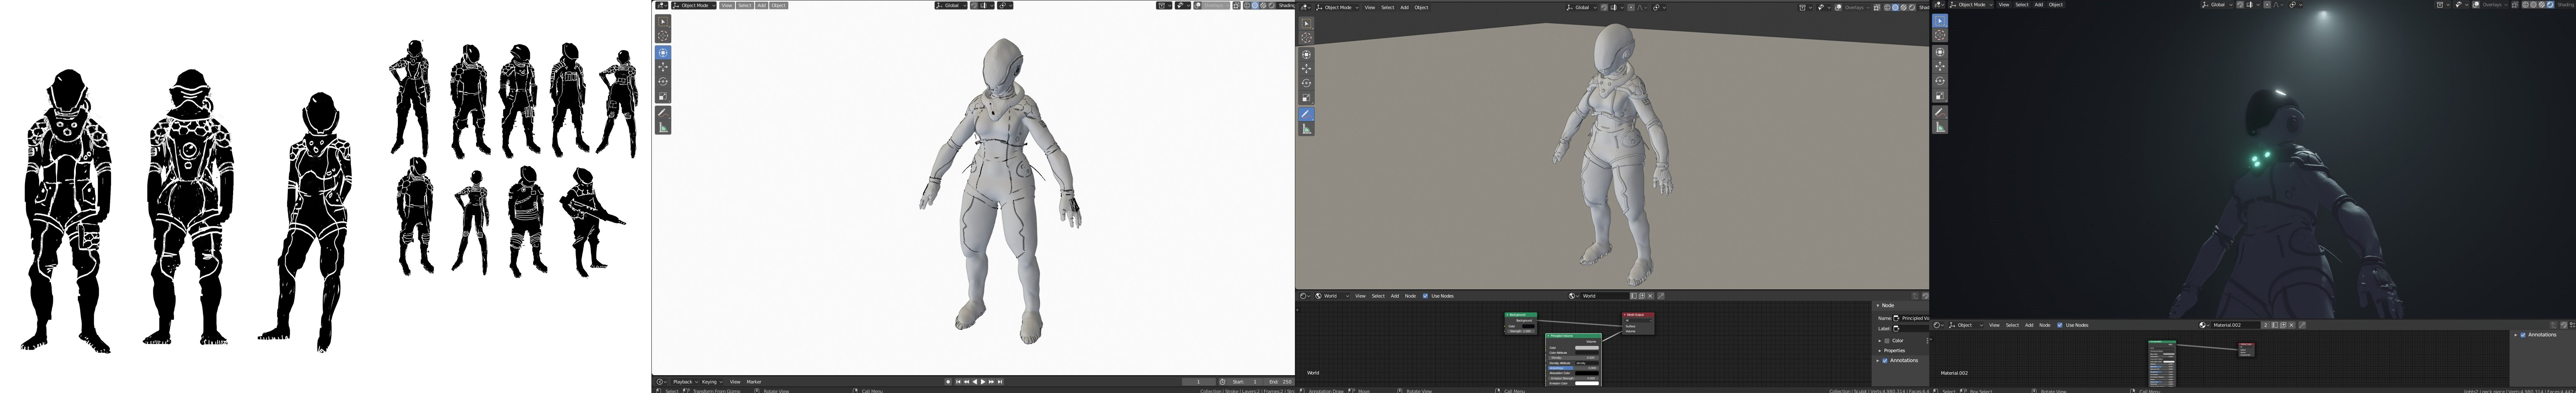The image size is (2576, 393).
Task: Open View menu in left viewport
Action: tap(727, 6)
